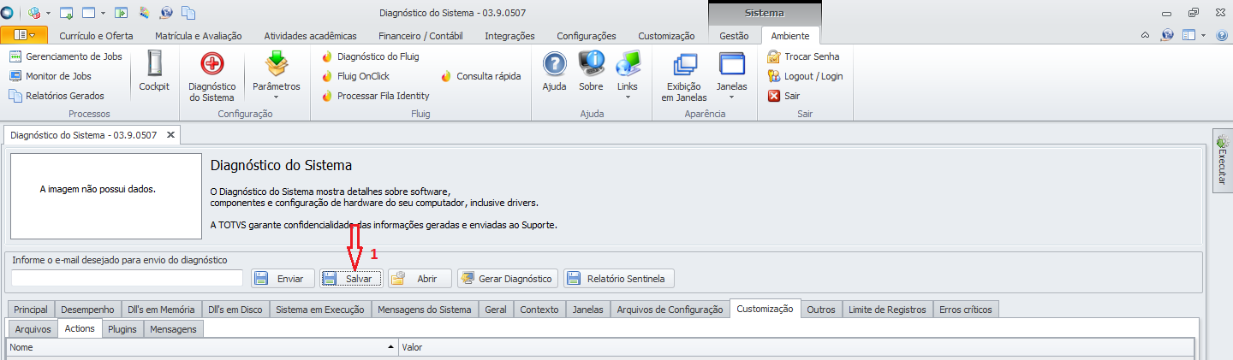The width and height of the screenshot is (1233, 360).
Task: Click the Enviar button
Action: pyautogui.click(x=283, y=279)
